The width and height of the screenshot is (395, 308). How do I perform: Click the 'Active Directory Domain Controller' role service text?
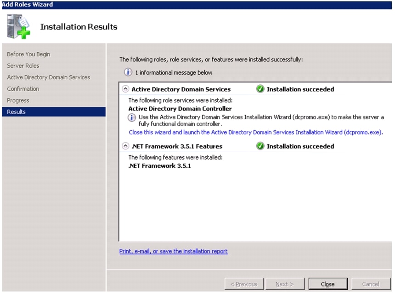tap(180, 109)
